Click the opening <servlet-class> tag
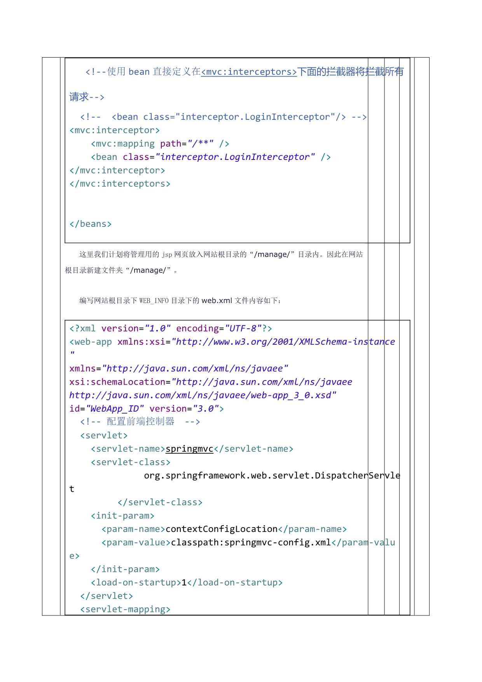The height and width of the screenshot is (682, 482). click(x=131, y=463)
